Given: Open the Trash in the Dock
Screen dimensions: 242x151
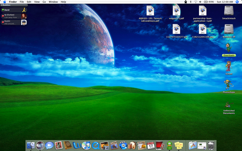Looking at the screenshot, I should point(211,146).
